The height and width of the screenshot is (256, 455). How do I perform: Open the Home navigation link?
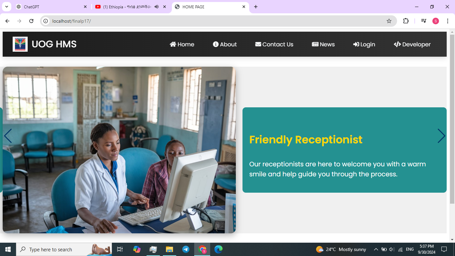[182, 44]
